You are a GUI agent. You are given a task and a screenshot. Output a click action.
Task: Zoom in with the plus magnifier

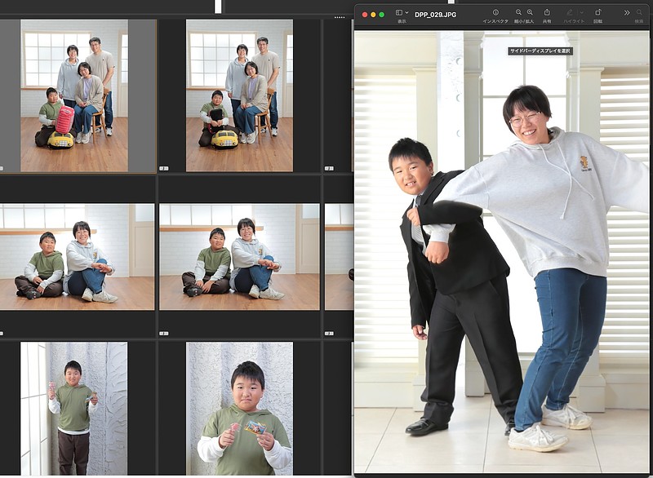pyautogui.click(x=530, y=13)
